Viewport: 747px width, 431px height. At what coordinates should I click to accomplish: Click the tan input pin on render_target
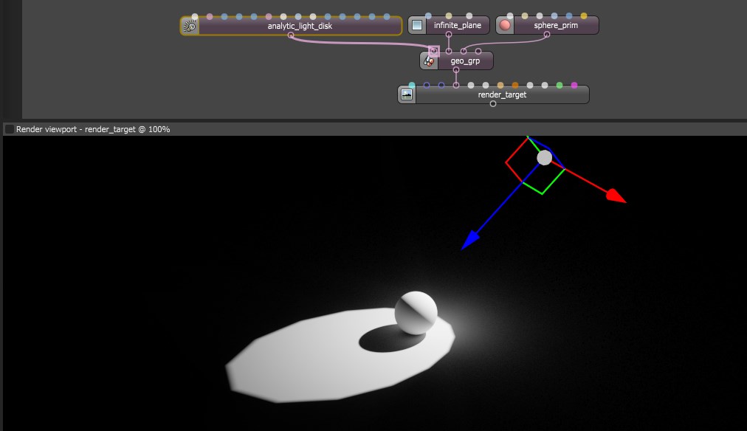500,86
